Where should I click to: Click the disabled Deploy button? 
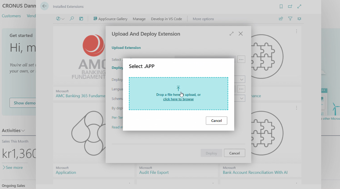211,153
